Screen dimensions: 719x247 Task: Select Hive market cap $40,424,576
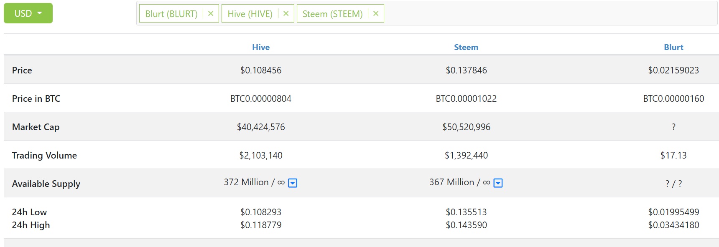tap(261, 127)
